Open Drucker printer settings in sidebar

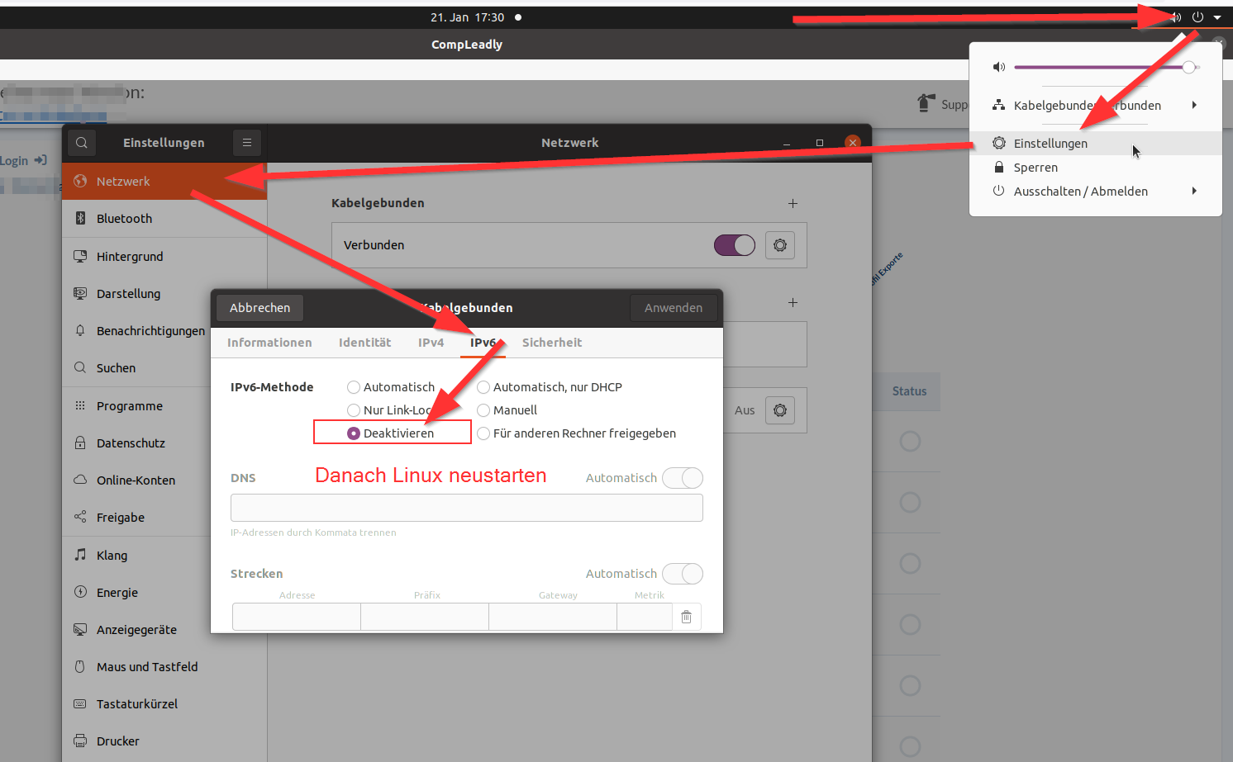[x=118, y=741]
